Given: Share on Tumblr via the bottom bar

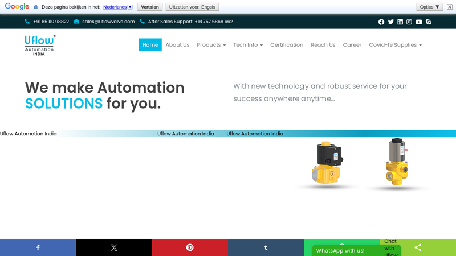Looking at the screenshot, I should coord(266,247).
